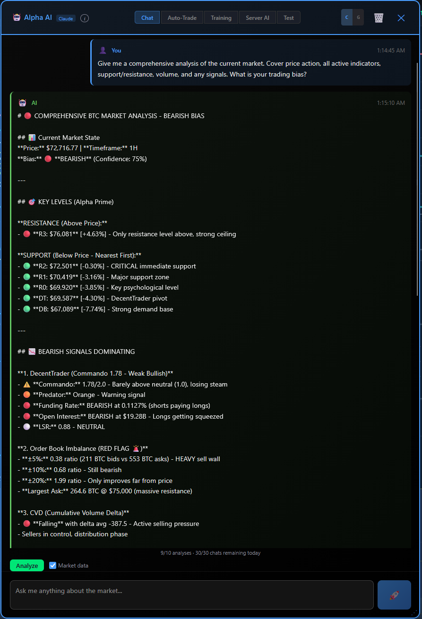The height and width of the screenshot is (619, 422).
Task: Click the trash icon to clear chat
Action: [379, 17]
